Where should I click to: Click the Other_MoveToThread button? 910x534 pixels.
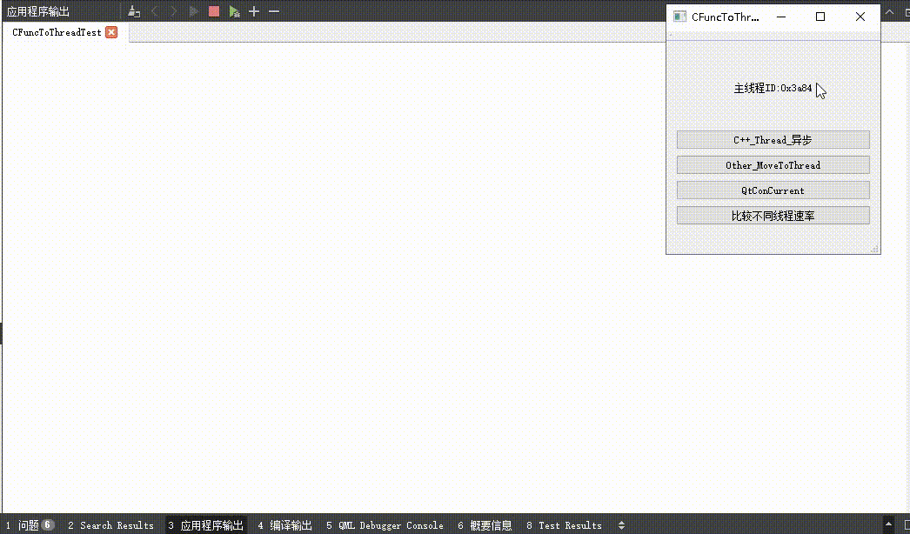773,165
